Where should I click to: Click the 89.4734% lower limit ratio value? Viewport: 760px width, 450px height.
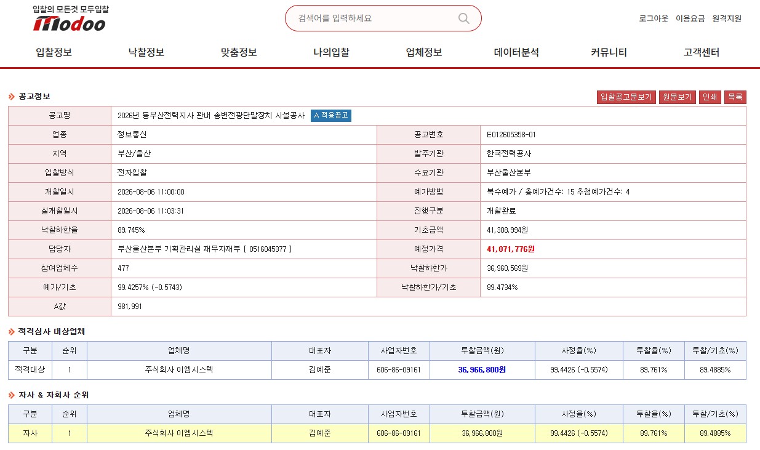click(x=502, y=287)
